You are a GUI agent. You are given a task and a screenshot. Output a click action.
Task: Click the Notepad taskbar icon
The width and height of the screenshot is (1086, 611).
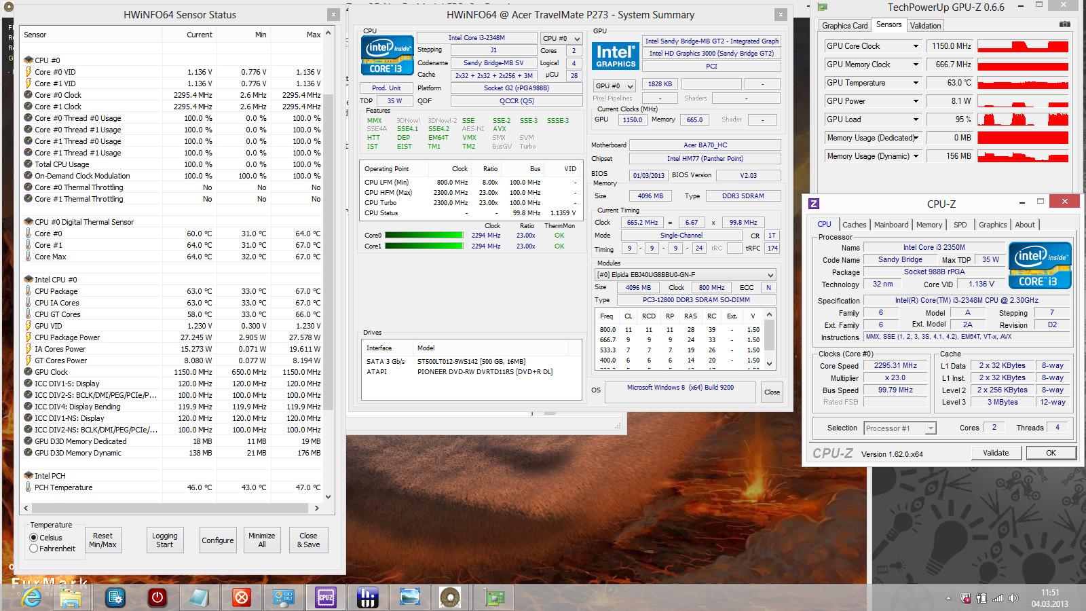pyautogui.click(x=199, y=597)
